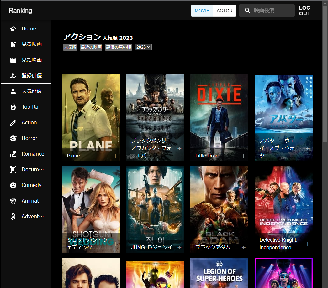Open the 2023 year dropdown
The image size is (328, 288).
(143, 47)
